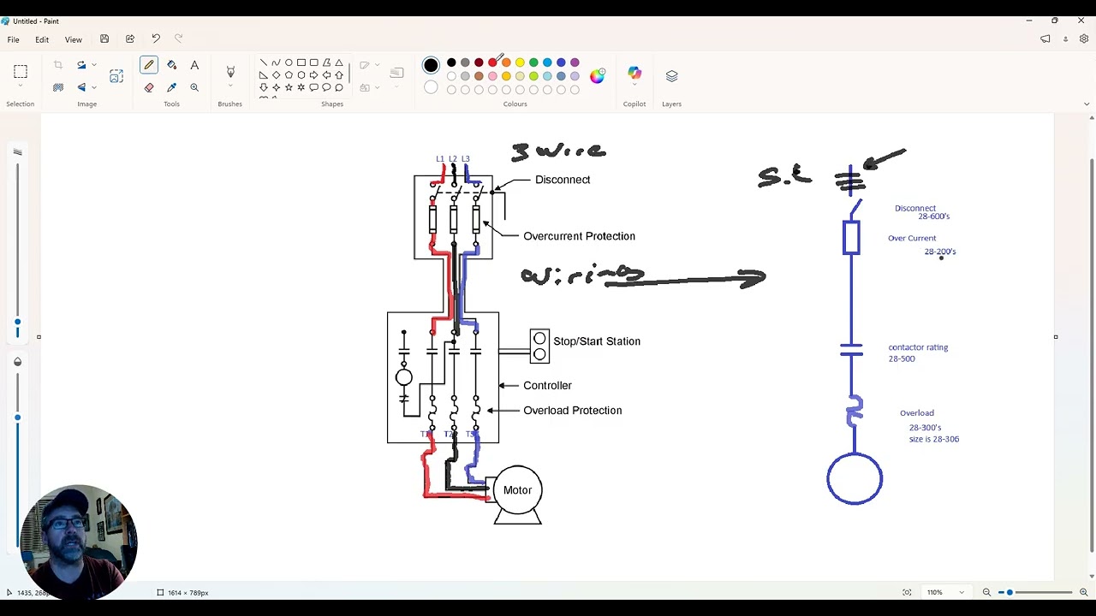1096x616 pixels.
Task: Open the rectangular Selection tool
Action: tap(21, 72)
